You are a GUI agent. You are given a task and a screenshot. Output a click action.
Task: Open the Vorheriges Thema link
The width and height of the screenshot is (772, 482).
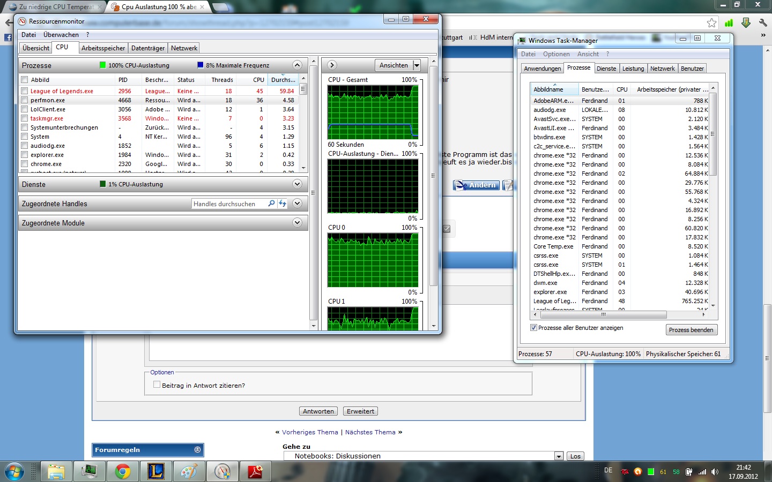coord(310,432)
